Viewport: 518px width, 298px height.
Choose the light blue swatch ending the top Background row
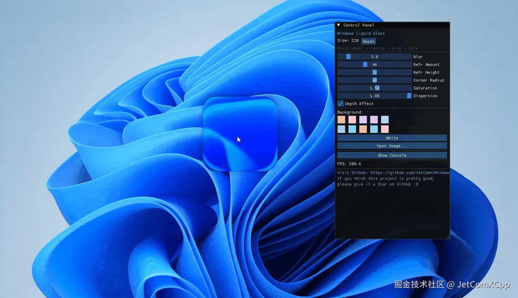point(385,120)
